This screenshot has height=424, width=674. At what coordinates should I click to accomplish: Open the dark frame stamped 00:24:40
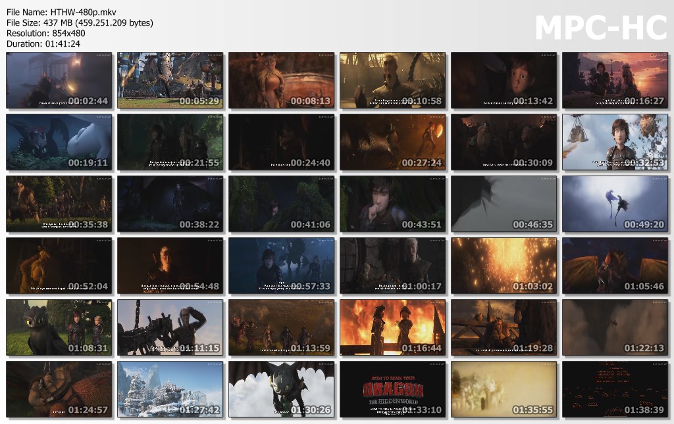(x=282, y=142)
